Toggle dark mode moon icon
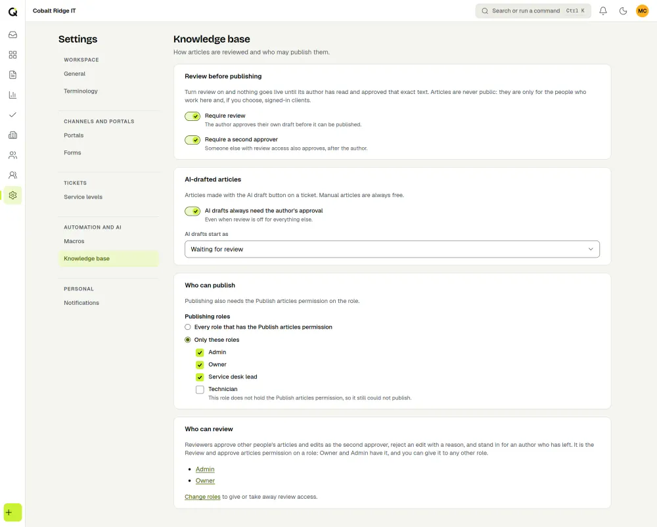The image size is (657, 527). point(623,11)
